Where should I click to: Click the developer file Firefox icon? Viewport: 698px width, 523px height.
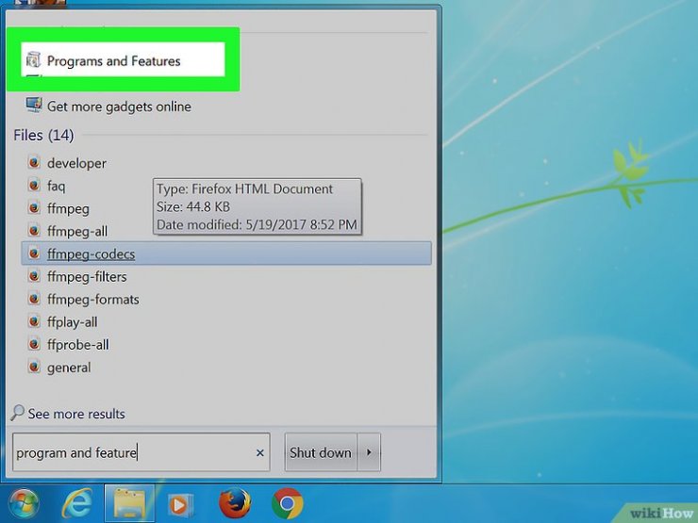pyautogui.click(x=34, y=162)
